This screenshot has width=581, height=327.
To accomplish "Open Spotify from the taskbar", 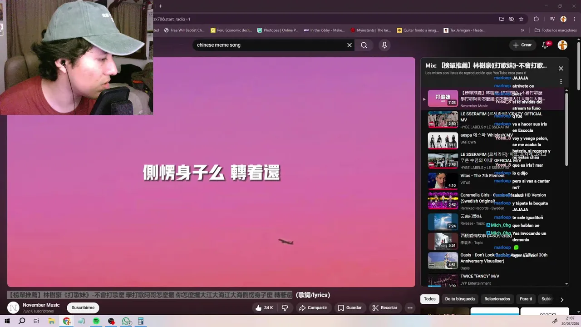I will pyautogui.click(x=96, y=321).
